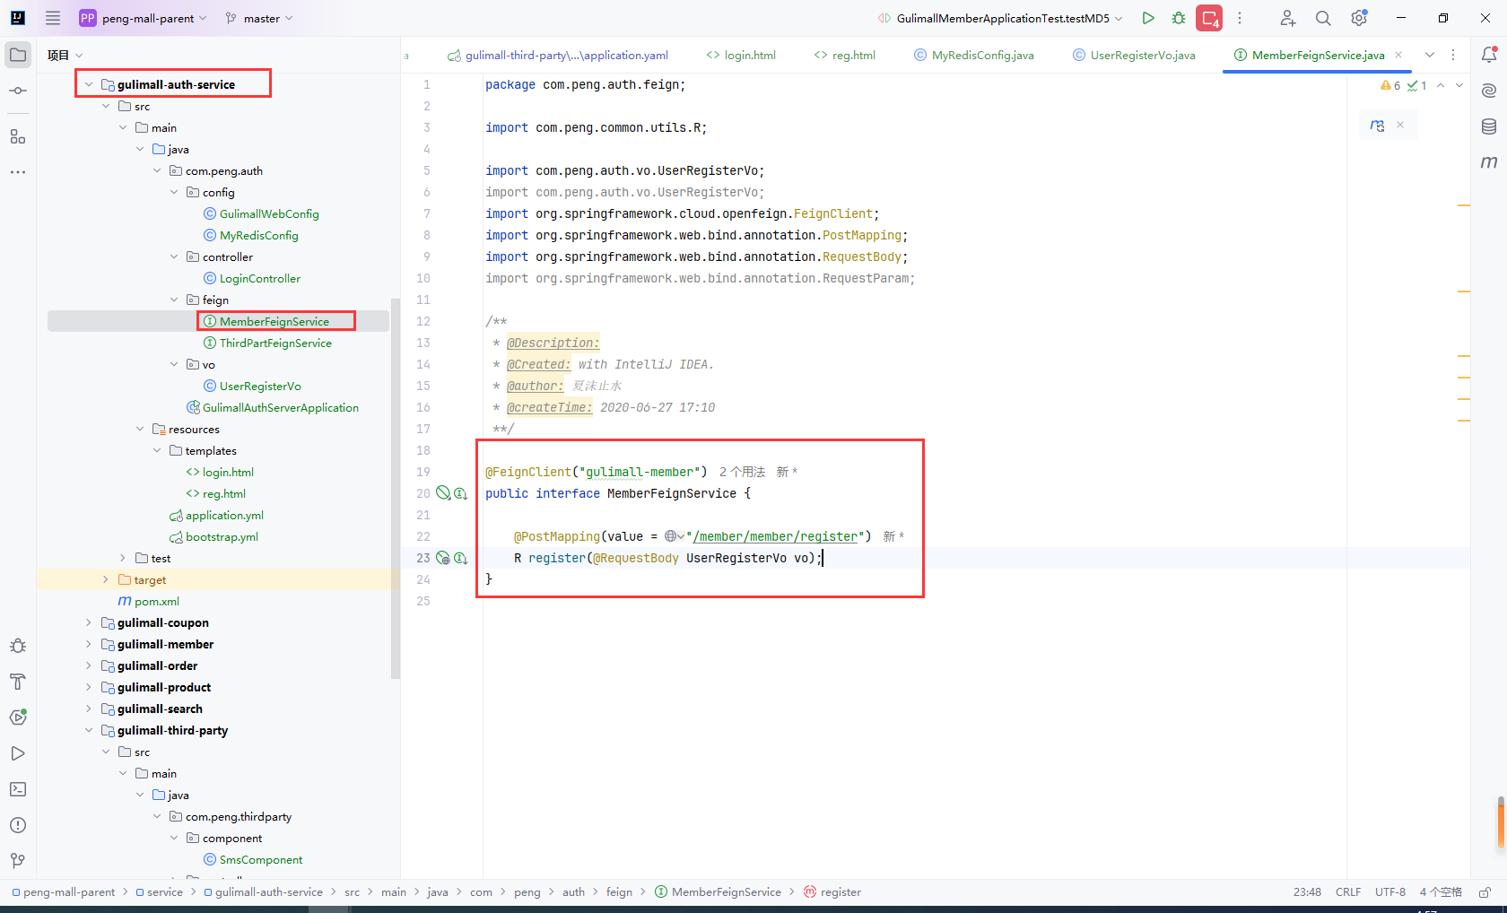The width and height of the screenshot is (1507, 913).
Task: Switch to reg.html editor tab
Action: pos(845,55)
